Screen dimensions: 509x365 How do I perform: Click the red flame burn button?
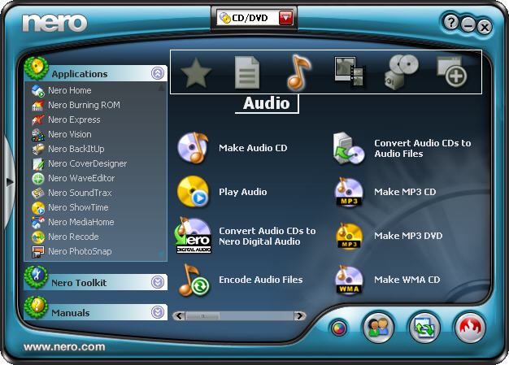coord(470,328)
